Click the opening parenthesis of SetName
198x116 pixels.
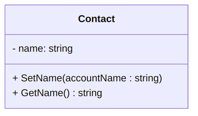[x=64, y=79]
